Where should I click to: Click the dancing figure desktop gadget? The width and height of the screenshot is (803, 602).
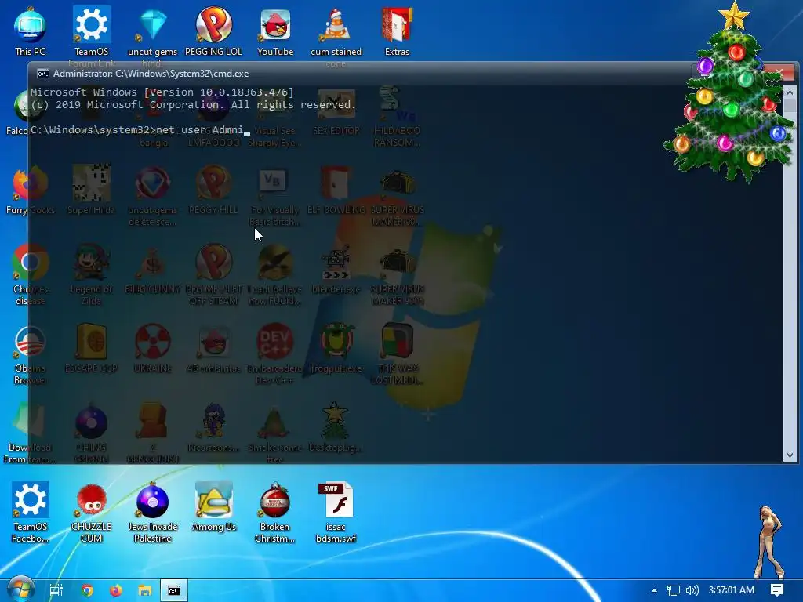pyautogui.click(x=769, y=542)
